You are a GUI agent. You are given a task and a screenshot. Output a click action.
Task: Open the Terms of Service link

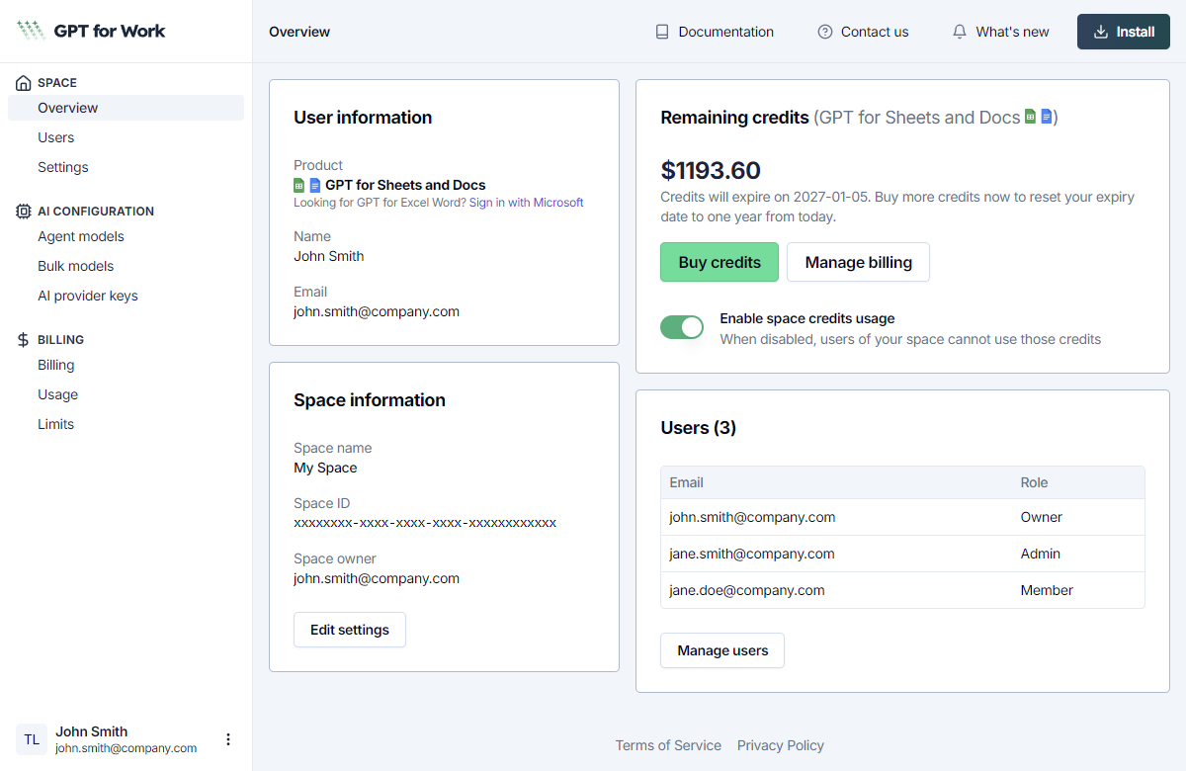tap(668, 745)
